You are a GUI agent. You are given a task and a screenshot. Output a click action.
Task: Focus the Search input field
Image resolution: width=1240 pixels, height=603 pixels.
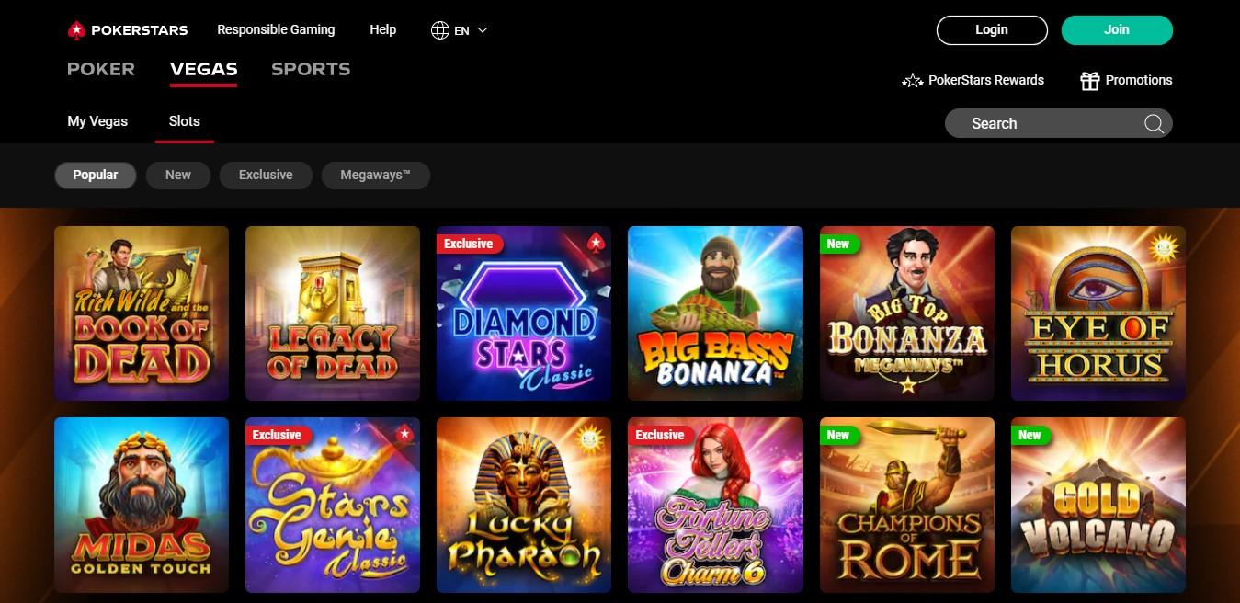1059,124
